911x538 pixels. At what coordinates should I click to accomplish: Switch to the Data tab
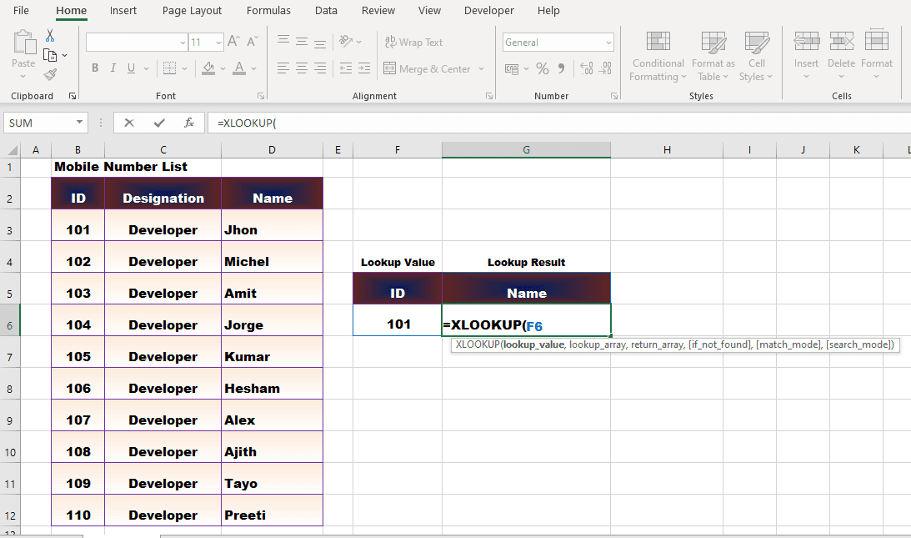[326, 11]
